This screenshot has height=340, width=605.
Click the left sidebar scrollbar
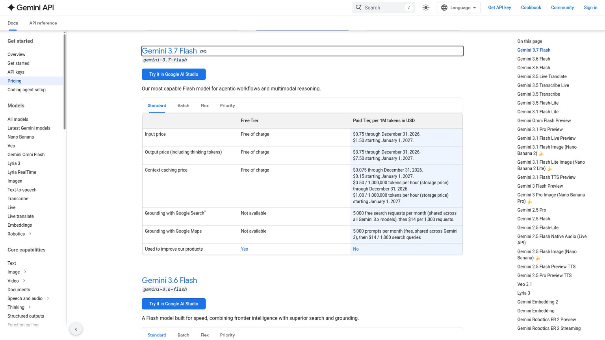click(65, 82)
